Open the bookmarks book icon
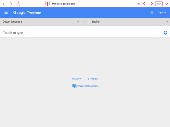 (48, 4)
